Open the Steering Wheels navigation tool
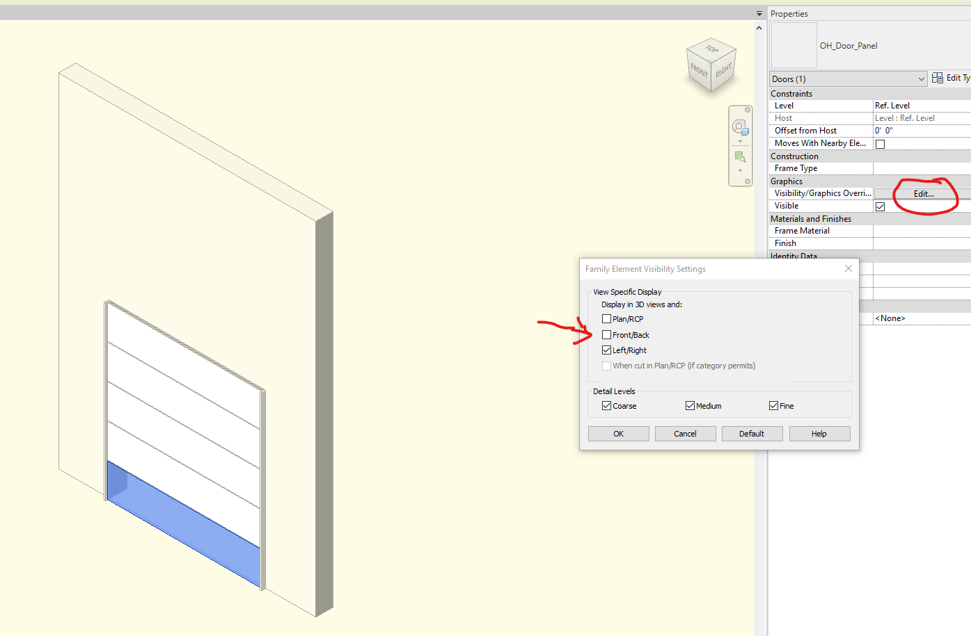Screen dimensions: 971x636 pyautogui.click(x=739, y=127)
